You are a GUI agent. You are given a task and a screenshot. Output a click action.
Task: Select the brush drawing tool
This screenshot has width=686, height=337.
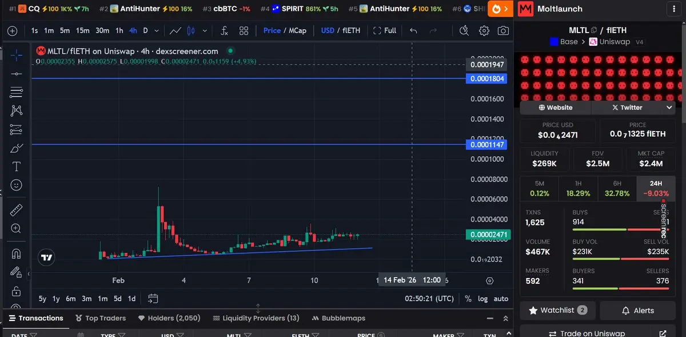[x=16, y=148]
